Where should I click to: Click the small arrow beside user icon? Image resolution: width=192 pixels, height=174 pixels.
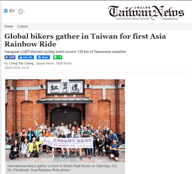24,12
